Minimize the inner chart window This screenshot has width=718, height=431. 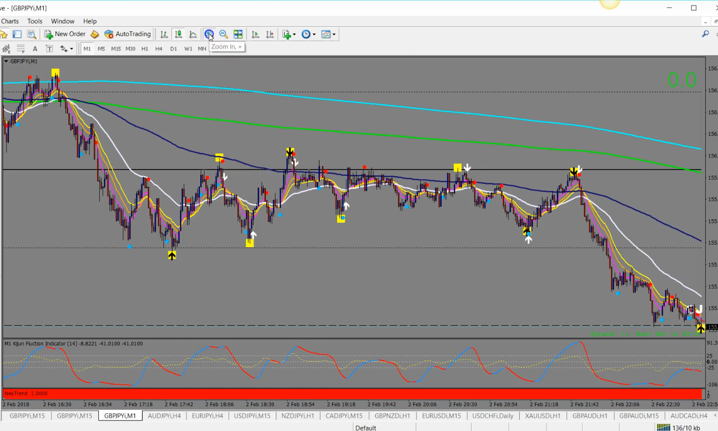tap(705, 22)
